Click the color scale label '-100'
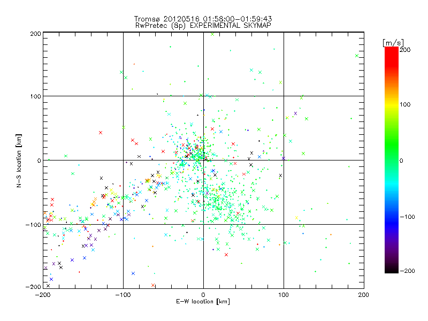Screen dimensions: 428x321 [x=407, y=217]
